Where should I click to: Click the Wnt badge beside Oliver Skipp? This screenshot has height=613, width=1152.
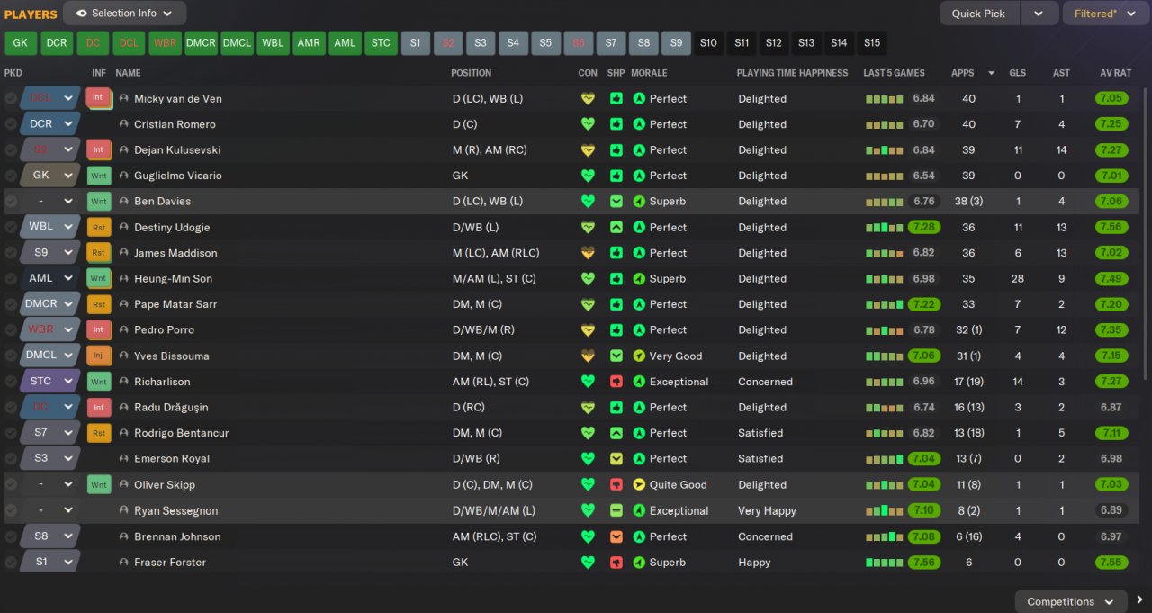coord(99,484)
